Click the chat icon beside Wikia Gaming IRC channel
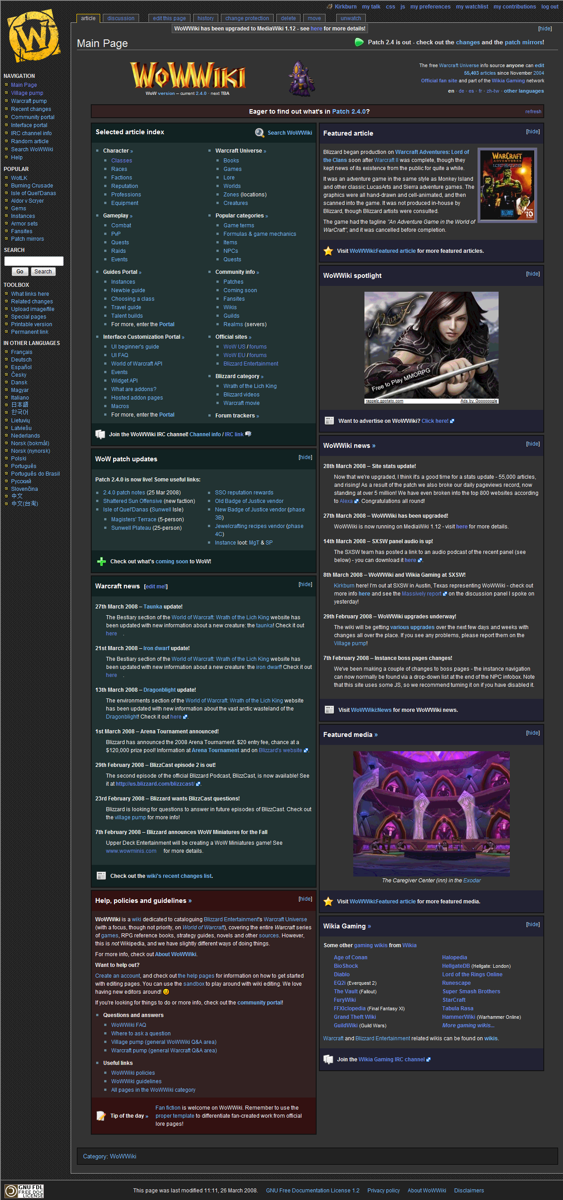The image size is (563, 1200). coord(328,1060)
